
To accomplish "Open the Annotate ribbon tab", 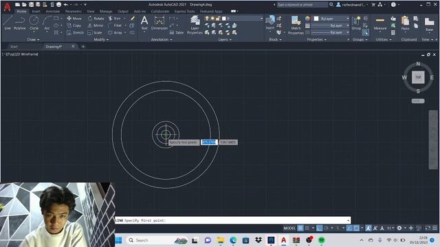I will (x=53, y=12).
